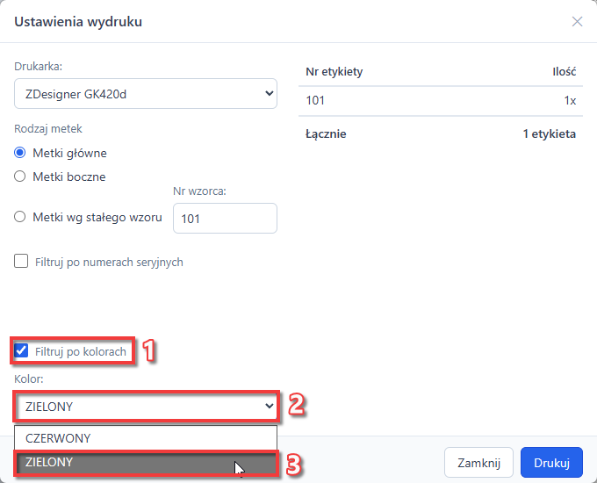The image size is (597, 483).
Task: Uncheck Filtruj po kolorach checkbox
Action: click(x=21, y=350)
